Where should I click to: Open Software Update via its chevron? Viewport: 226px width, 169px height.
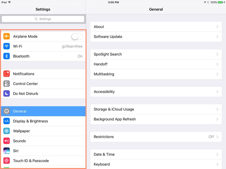(x=217, y=37)
